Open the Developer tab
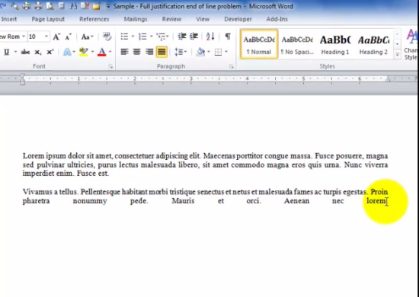Image resolution: width=419 pixels, height=297 pixels. (238, 19)
